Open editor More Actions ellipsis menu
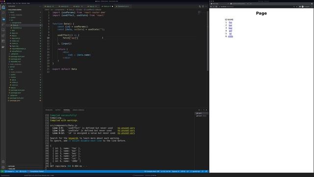Image resolution: width=314 pixels, height=177 pixels. coord(206,6)
